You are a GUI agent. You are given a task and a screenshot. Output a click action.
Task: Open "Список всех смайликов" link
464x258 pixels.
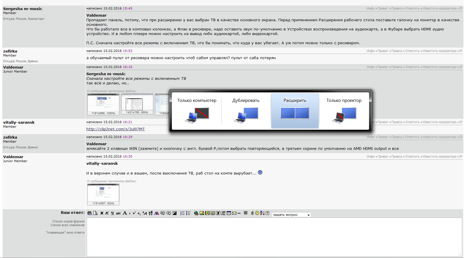67,225
